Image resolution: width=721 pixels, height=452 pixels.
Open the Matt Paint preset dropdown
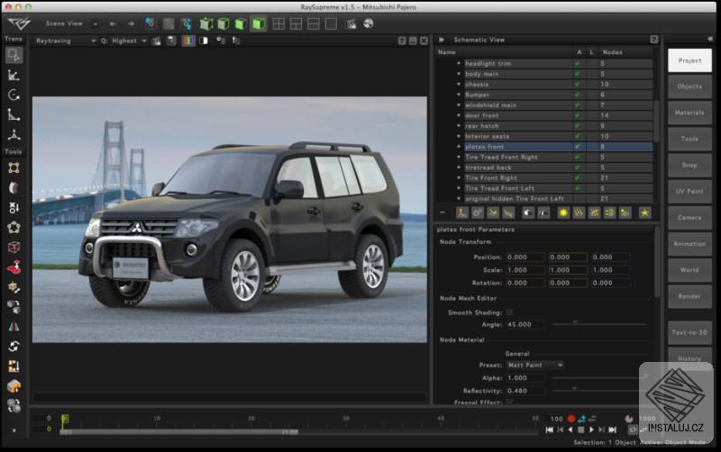[x=534, y=365]
